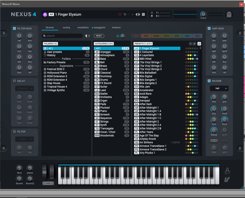Click the ghost avatar icon top right
Image resolution: width=245 pixels, height=198 pixels.
pos(229,15)
